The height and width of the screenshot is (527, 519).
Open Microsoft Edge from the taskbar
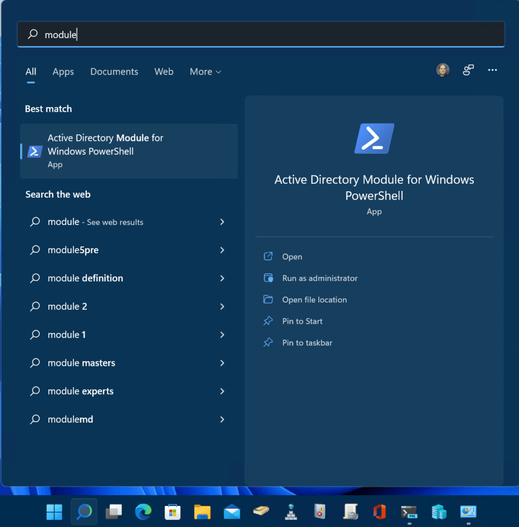143,512
